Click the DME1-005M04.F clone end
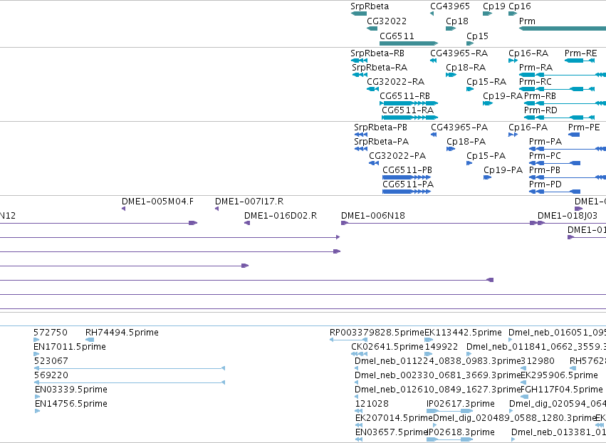This screenshot has height=443, width=606. [x=124, y=209]
